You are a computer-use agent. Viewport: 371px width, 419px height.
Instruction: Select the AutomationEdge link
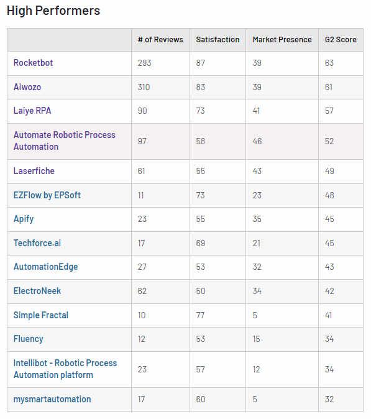click(x=45, y=267)
